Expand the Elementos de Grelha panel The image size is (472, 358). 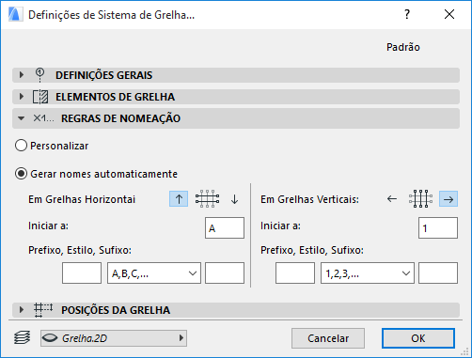coord(22,97)
